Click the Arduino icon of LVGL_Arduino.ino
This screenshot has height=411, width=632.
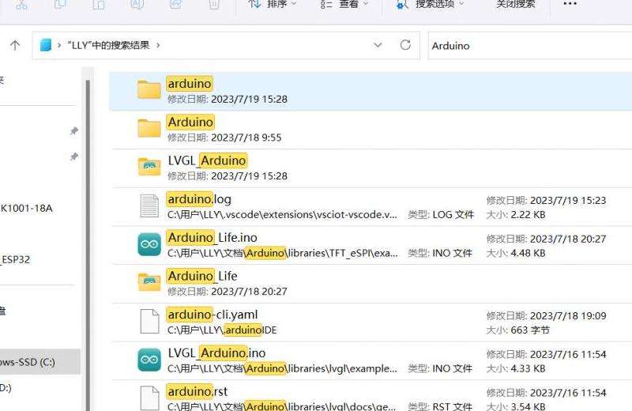pos(149,360)
